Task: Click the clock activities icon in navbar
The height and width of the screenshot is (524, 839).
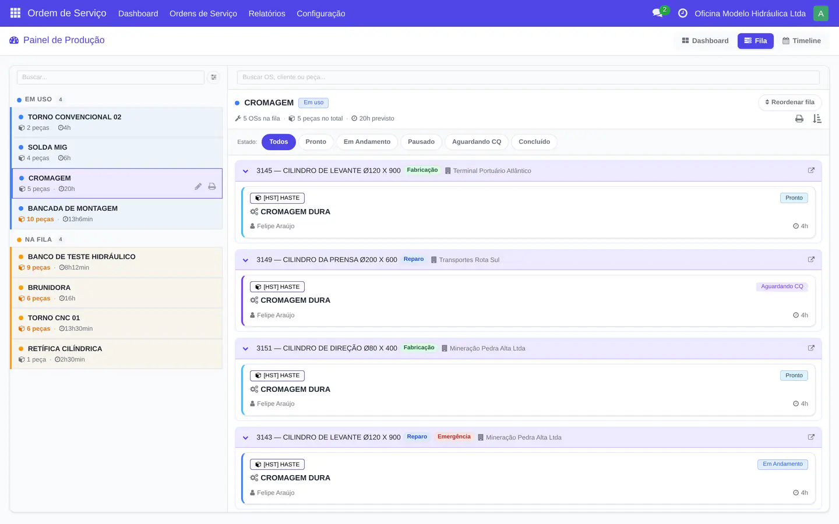Action: (x=683, y=13)
